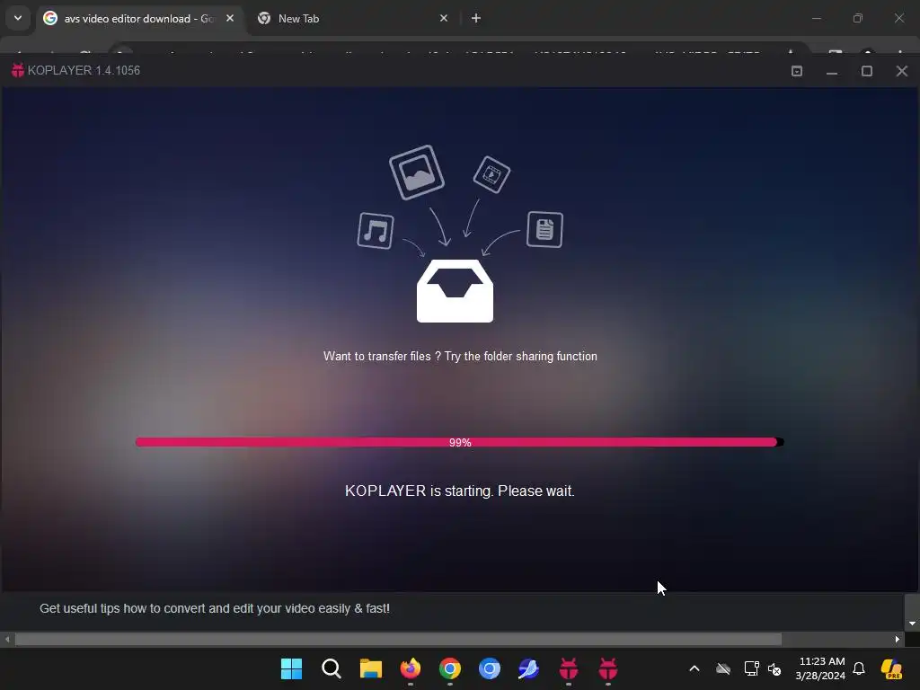Click the music note file icon
This screenshot has width=920, height=690.
tap(376, 231)
